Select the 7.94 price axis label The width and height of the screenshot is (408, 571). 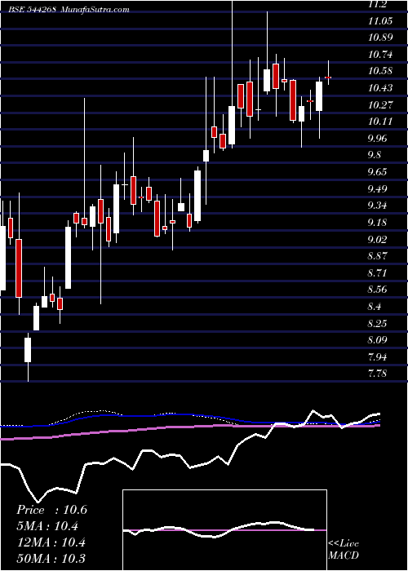[378, 357]
